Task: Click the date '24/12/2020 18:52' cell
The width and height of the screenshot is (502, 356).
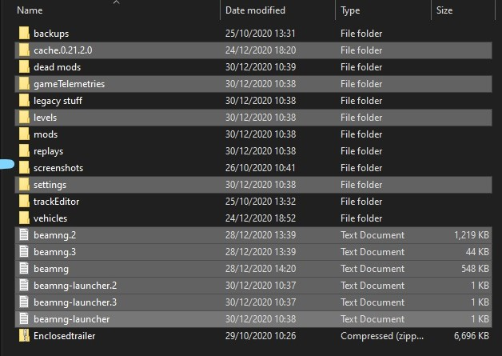Action: (x=261, y=218)
